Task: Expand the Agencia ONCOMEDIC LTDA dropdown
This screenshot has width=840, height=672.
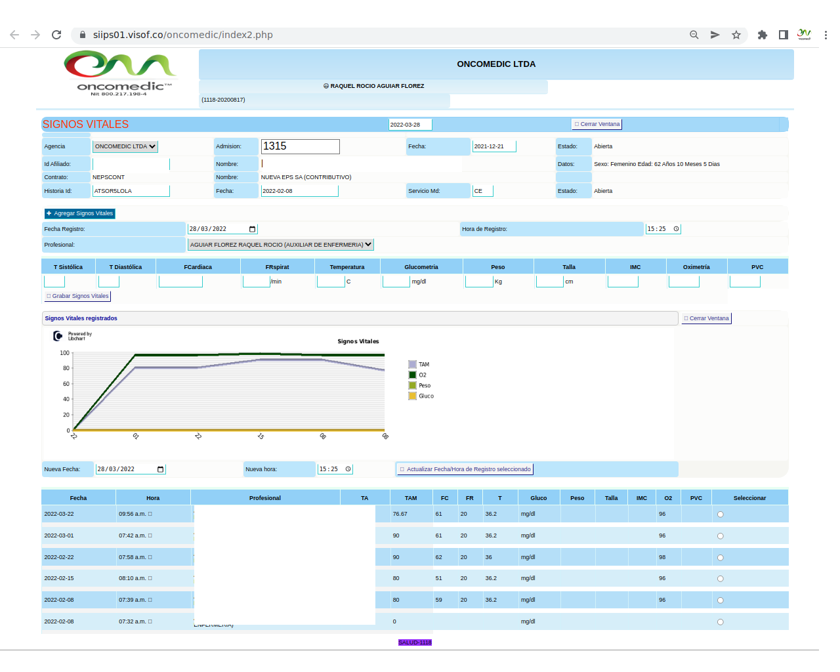Action: click(125, 146)
